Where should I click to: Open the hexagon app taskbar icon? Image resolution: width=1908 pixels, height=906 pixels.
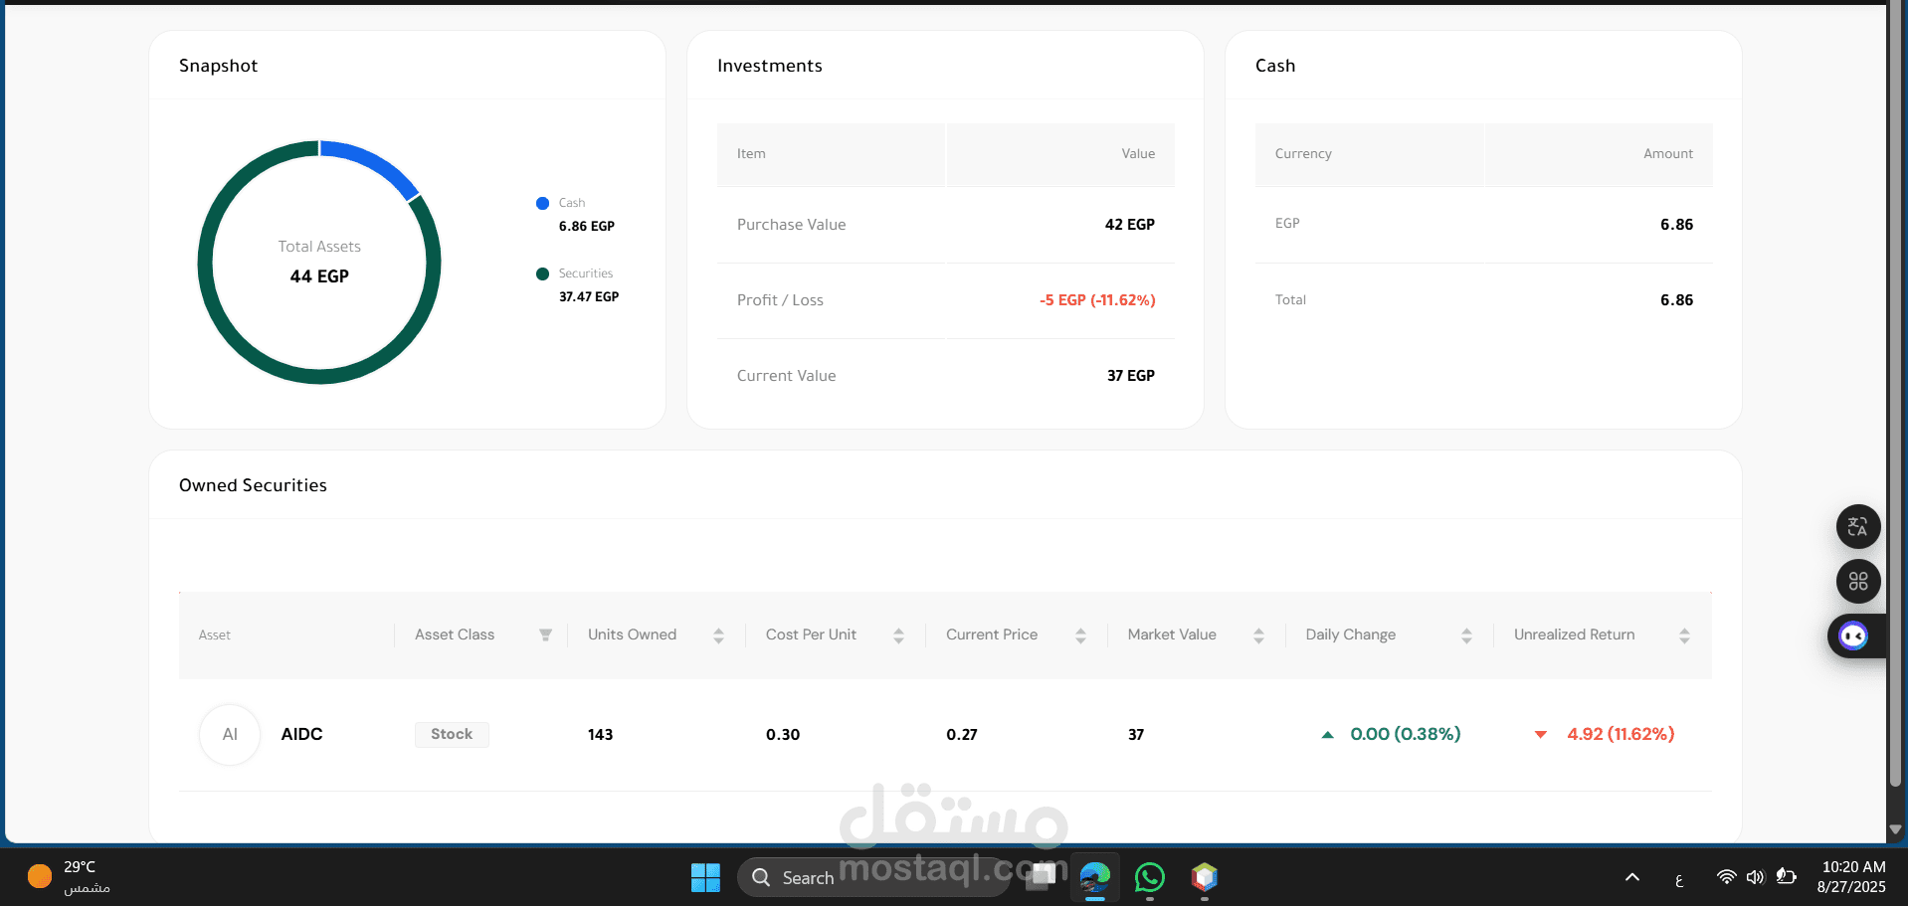[x=1205, y=877]
